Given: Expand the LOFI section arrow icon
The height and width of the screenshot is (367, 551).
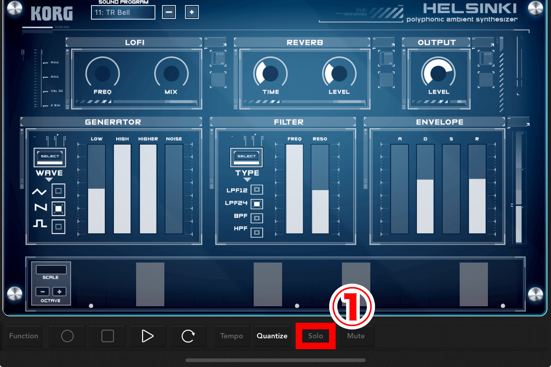Looking at the screenshot, I should coord(225,45).
